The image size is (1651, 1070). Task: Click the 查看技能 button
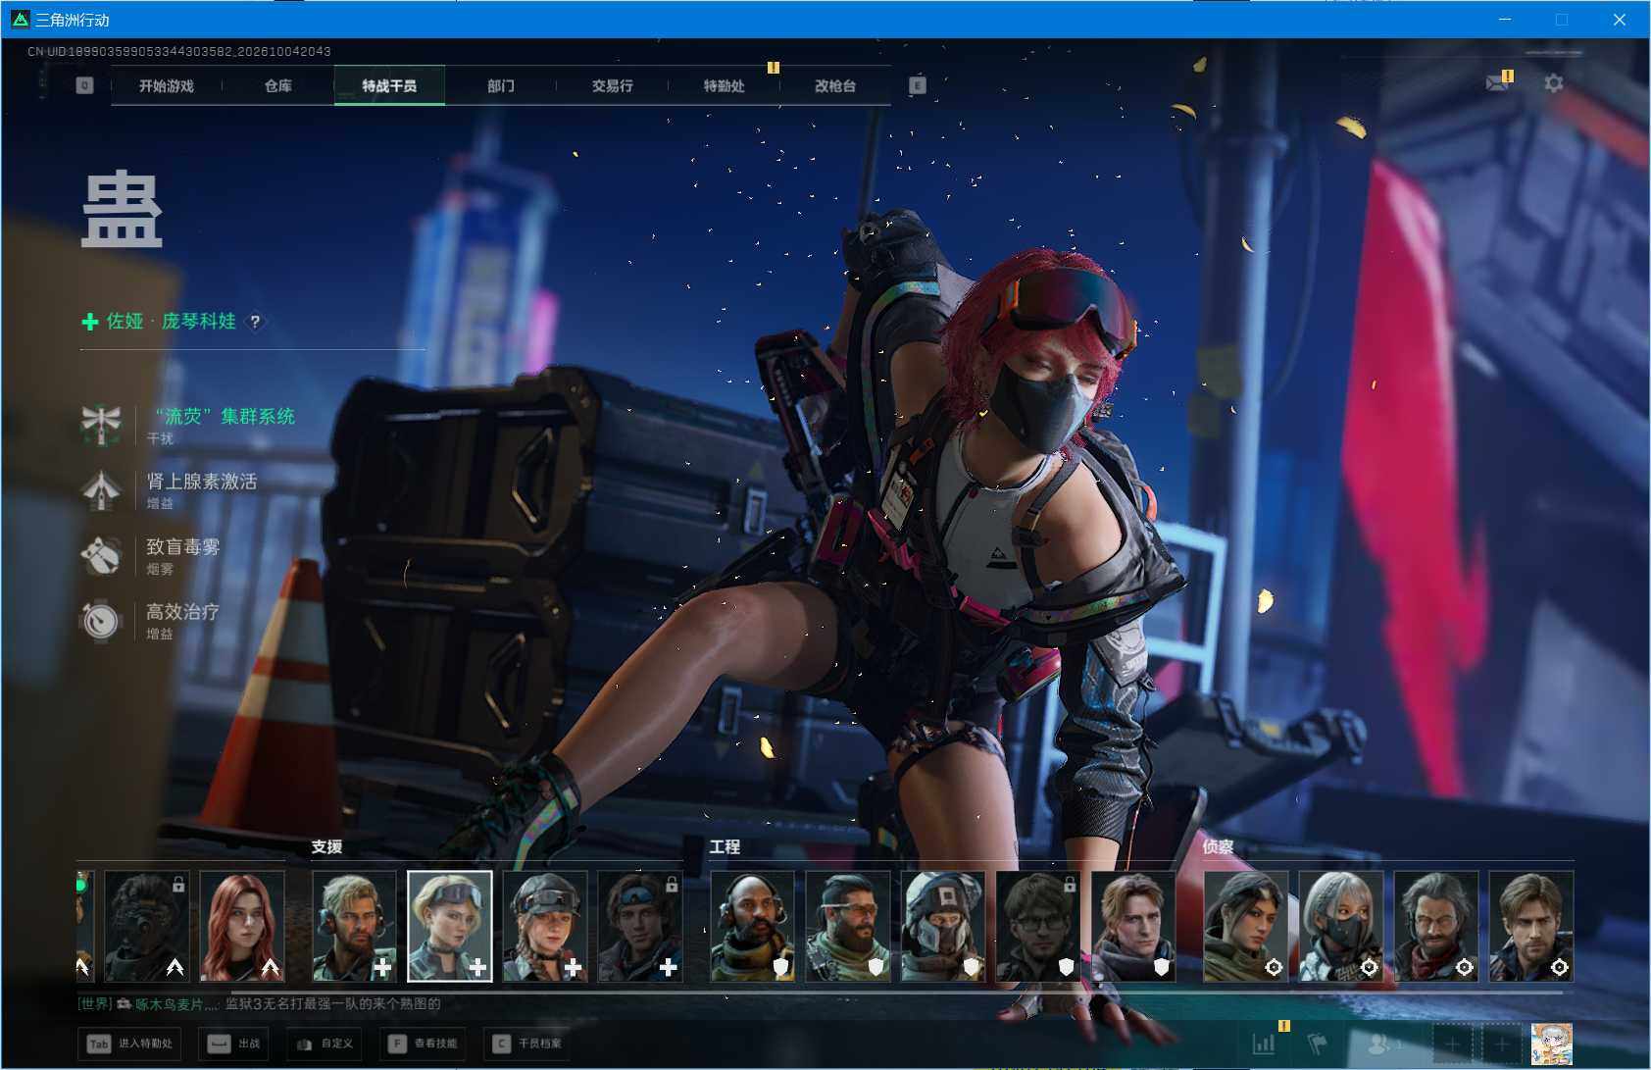pos(424,1044)
